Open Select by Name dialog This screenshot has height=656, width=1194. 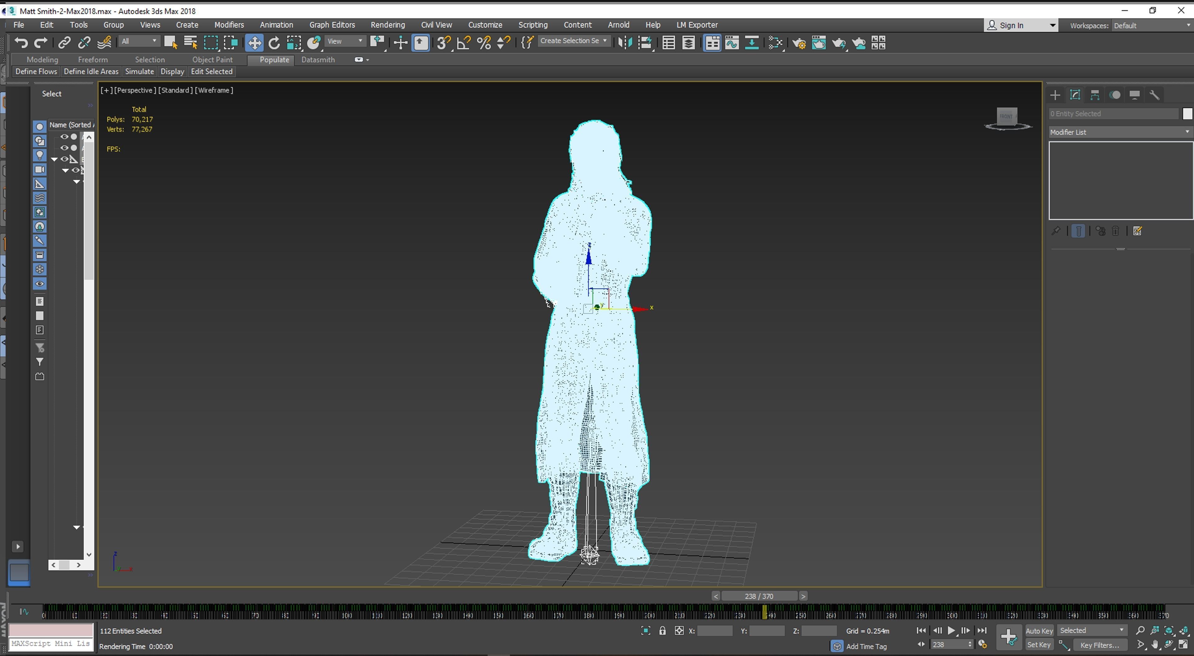click(191, 43)
